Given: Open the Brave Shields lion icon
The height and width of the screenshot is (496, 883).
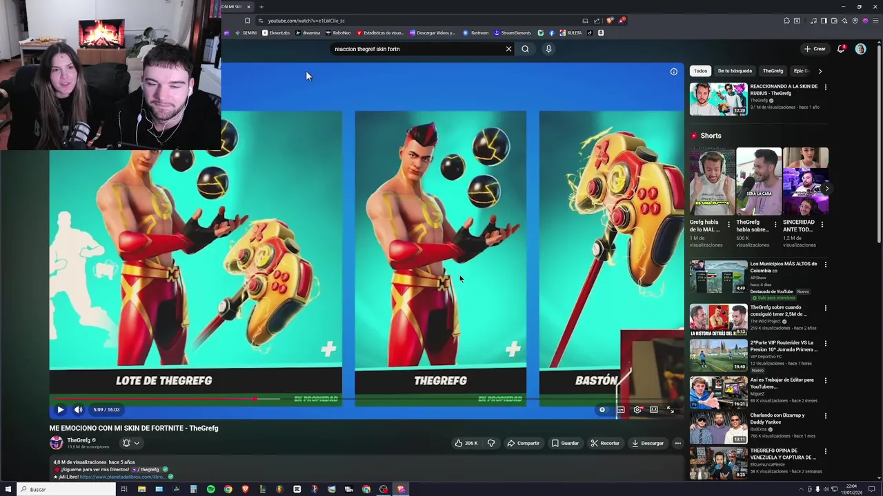Looking at the screenshot, I should coord(609,21).
